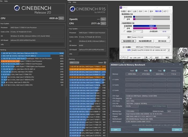Select Xeon E7-4890 v2 row in R20 ranking

(32, 56)
